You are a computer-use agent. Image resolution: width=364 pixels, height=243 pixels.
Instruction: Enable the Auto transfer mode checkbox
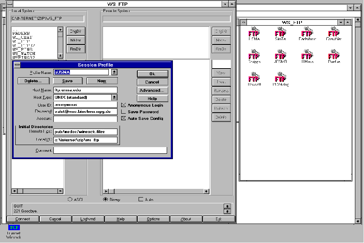coord(141,199)
